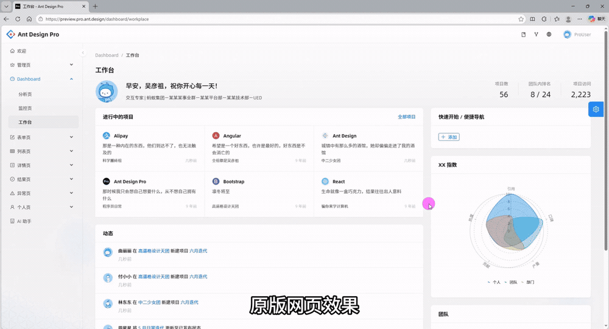Open the Bootstrap project title link

pos(234,182)
